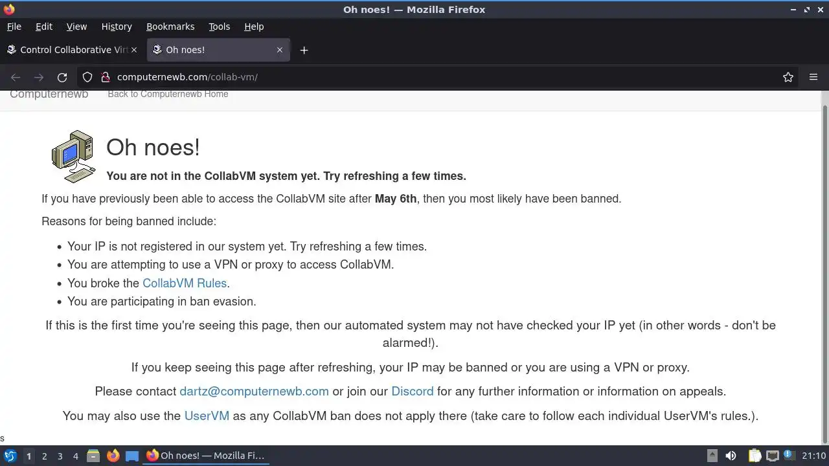829x466 pixels.
Task: Open the Discord link
Action: 413,391
